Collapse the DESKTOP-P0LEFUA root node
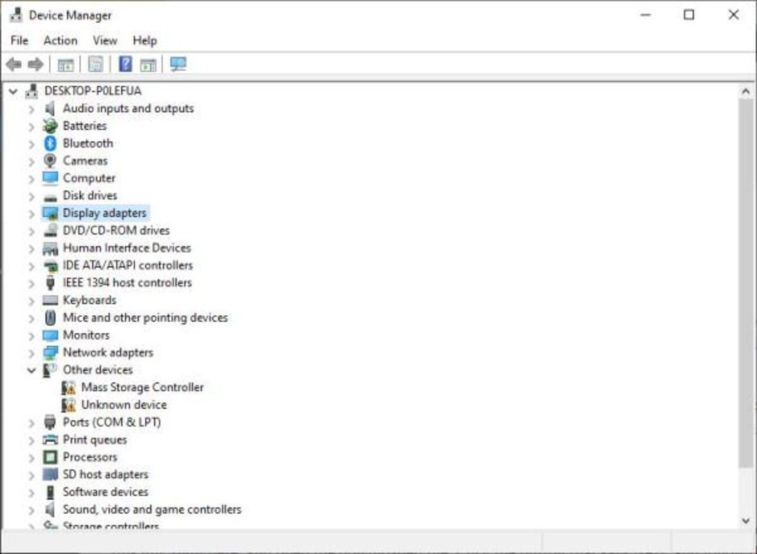757x554 pixels. pyautogui.click(x=13, y=91)
